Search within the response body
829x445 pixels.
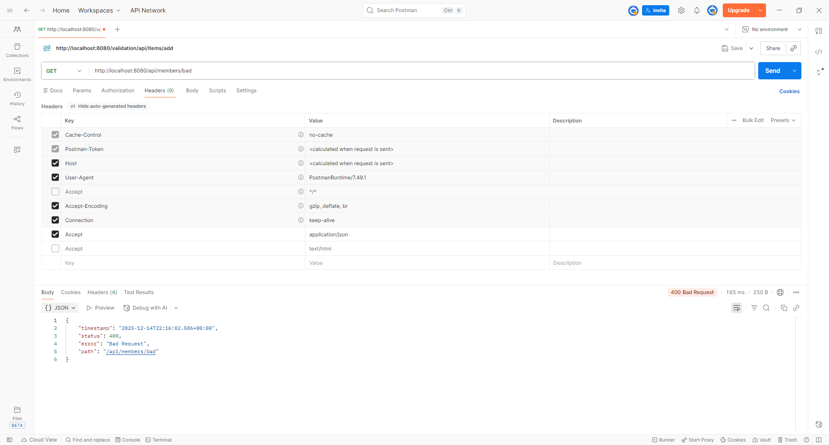766,308
